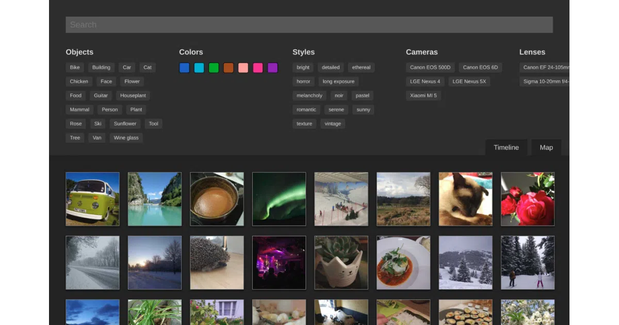Switch to the Timeline tab
Viewport: 619px width, 325px height.
pos(506,148)
